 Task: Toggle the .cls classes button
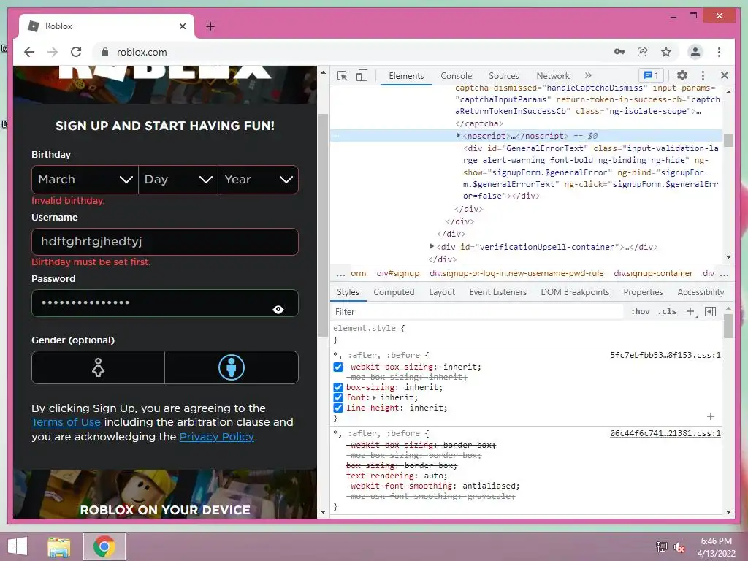pyautogui.click(x=667, y=311)
